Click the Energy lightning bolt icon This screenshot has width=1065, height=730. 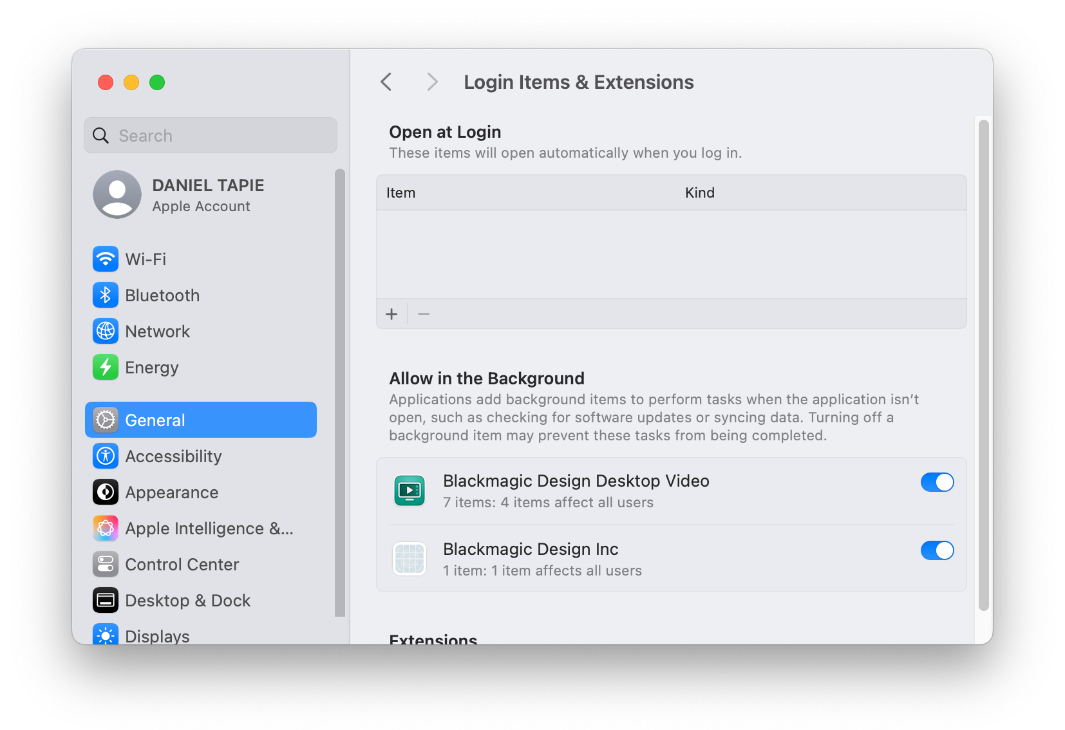106,367
